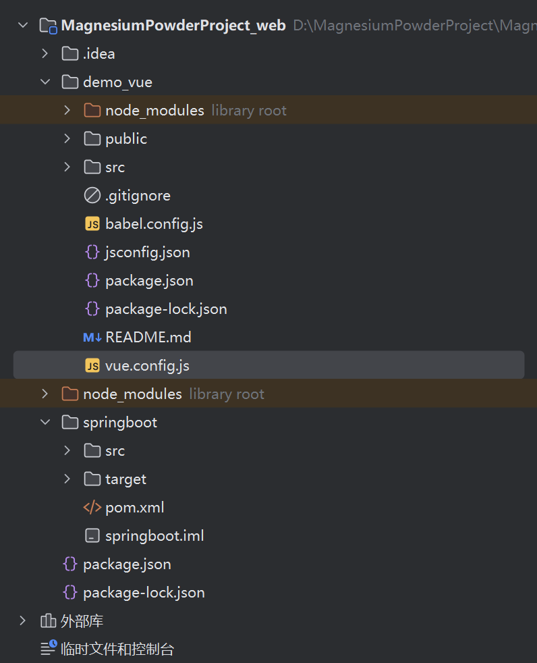The height and width of the screenshot is (663, 537).
Task: Collapse the MagnesiumPowderProject_web root node
Action: tap(23, 26)
